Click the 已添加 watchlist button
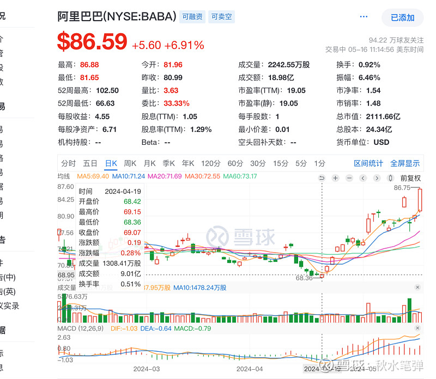The width and height of the screenshot is (436, 379). coord(402,17)
